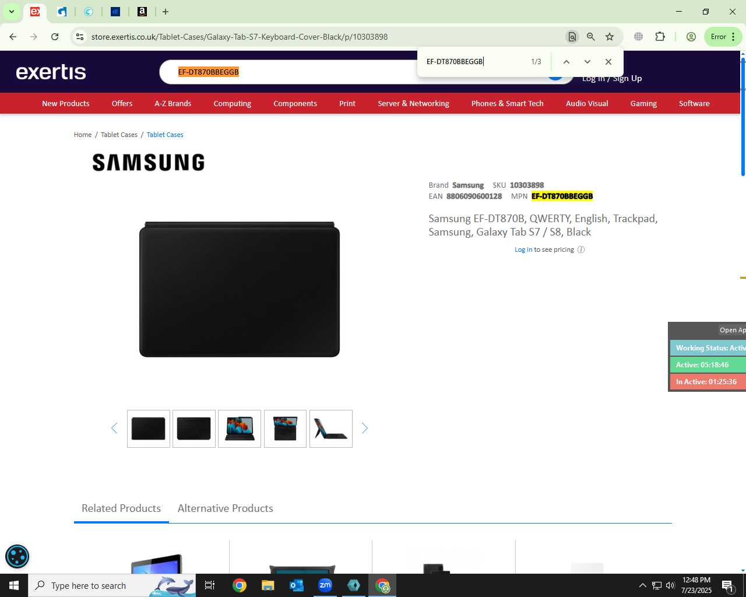
Task: Open the Offers menu
Action: [x=122, y=104]
